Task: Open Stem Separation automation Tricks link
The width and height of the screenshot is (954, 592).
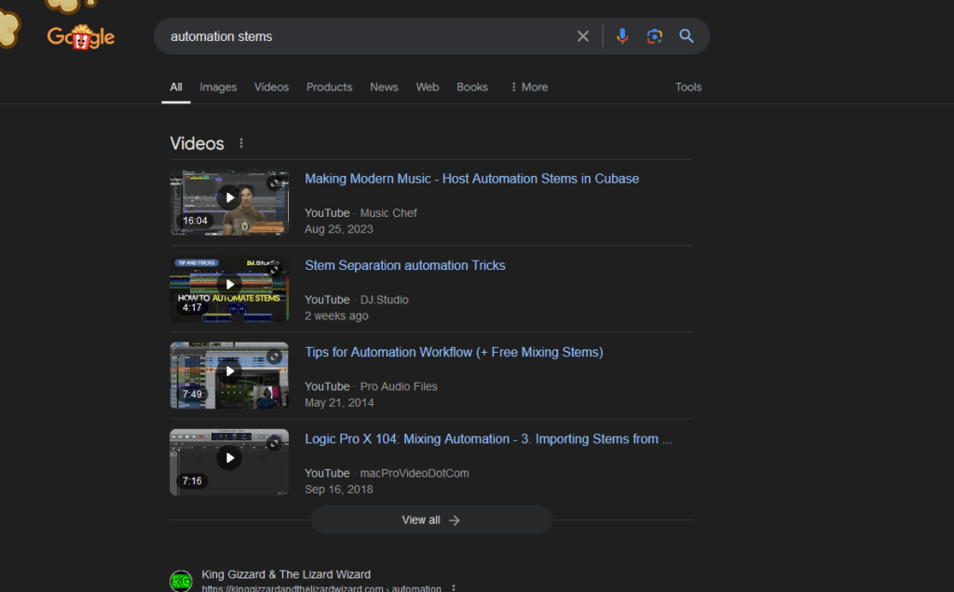Action: tap(404, 265)
